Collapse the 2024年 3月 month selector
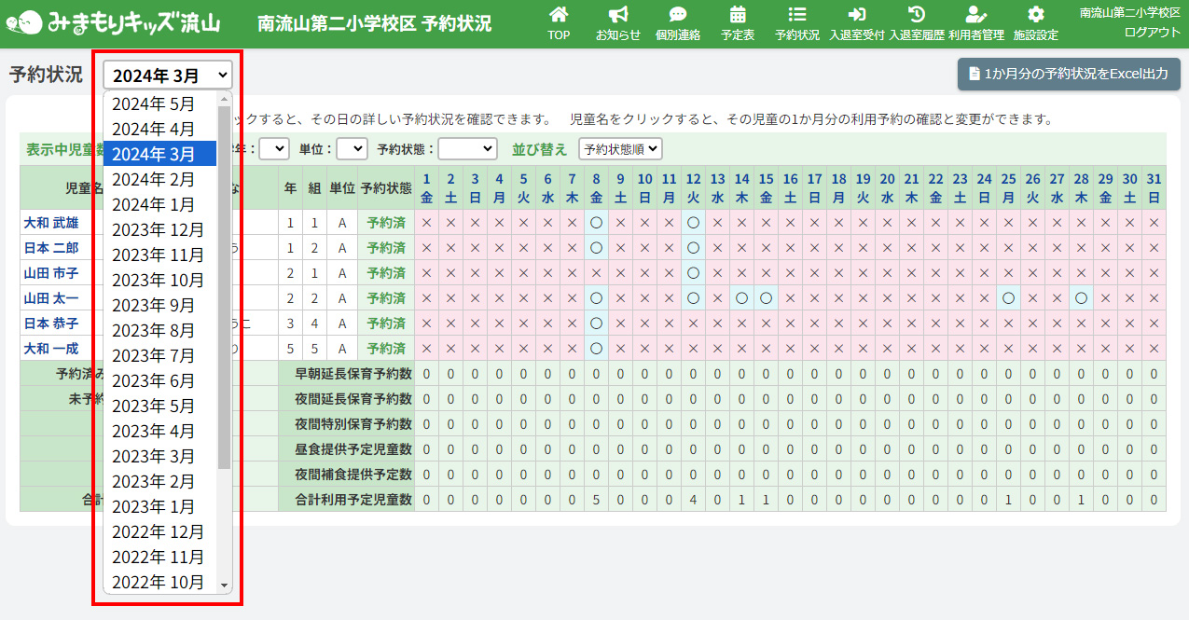 168,75
